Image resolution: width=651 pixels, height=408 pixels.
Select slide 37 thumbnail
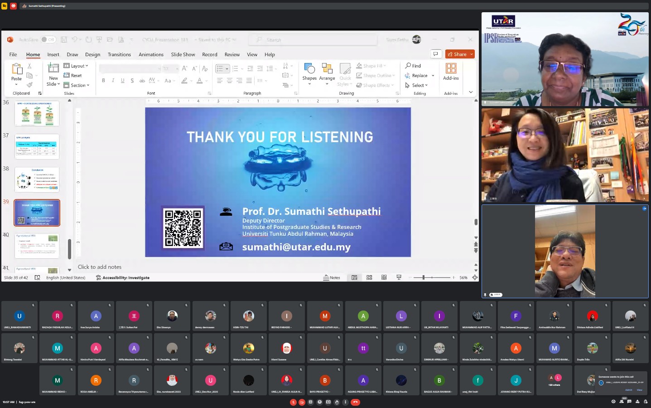point(37,146)
